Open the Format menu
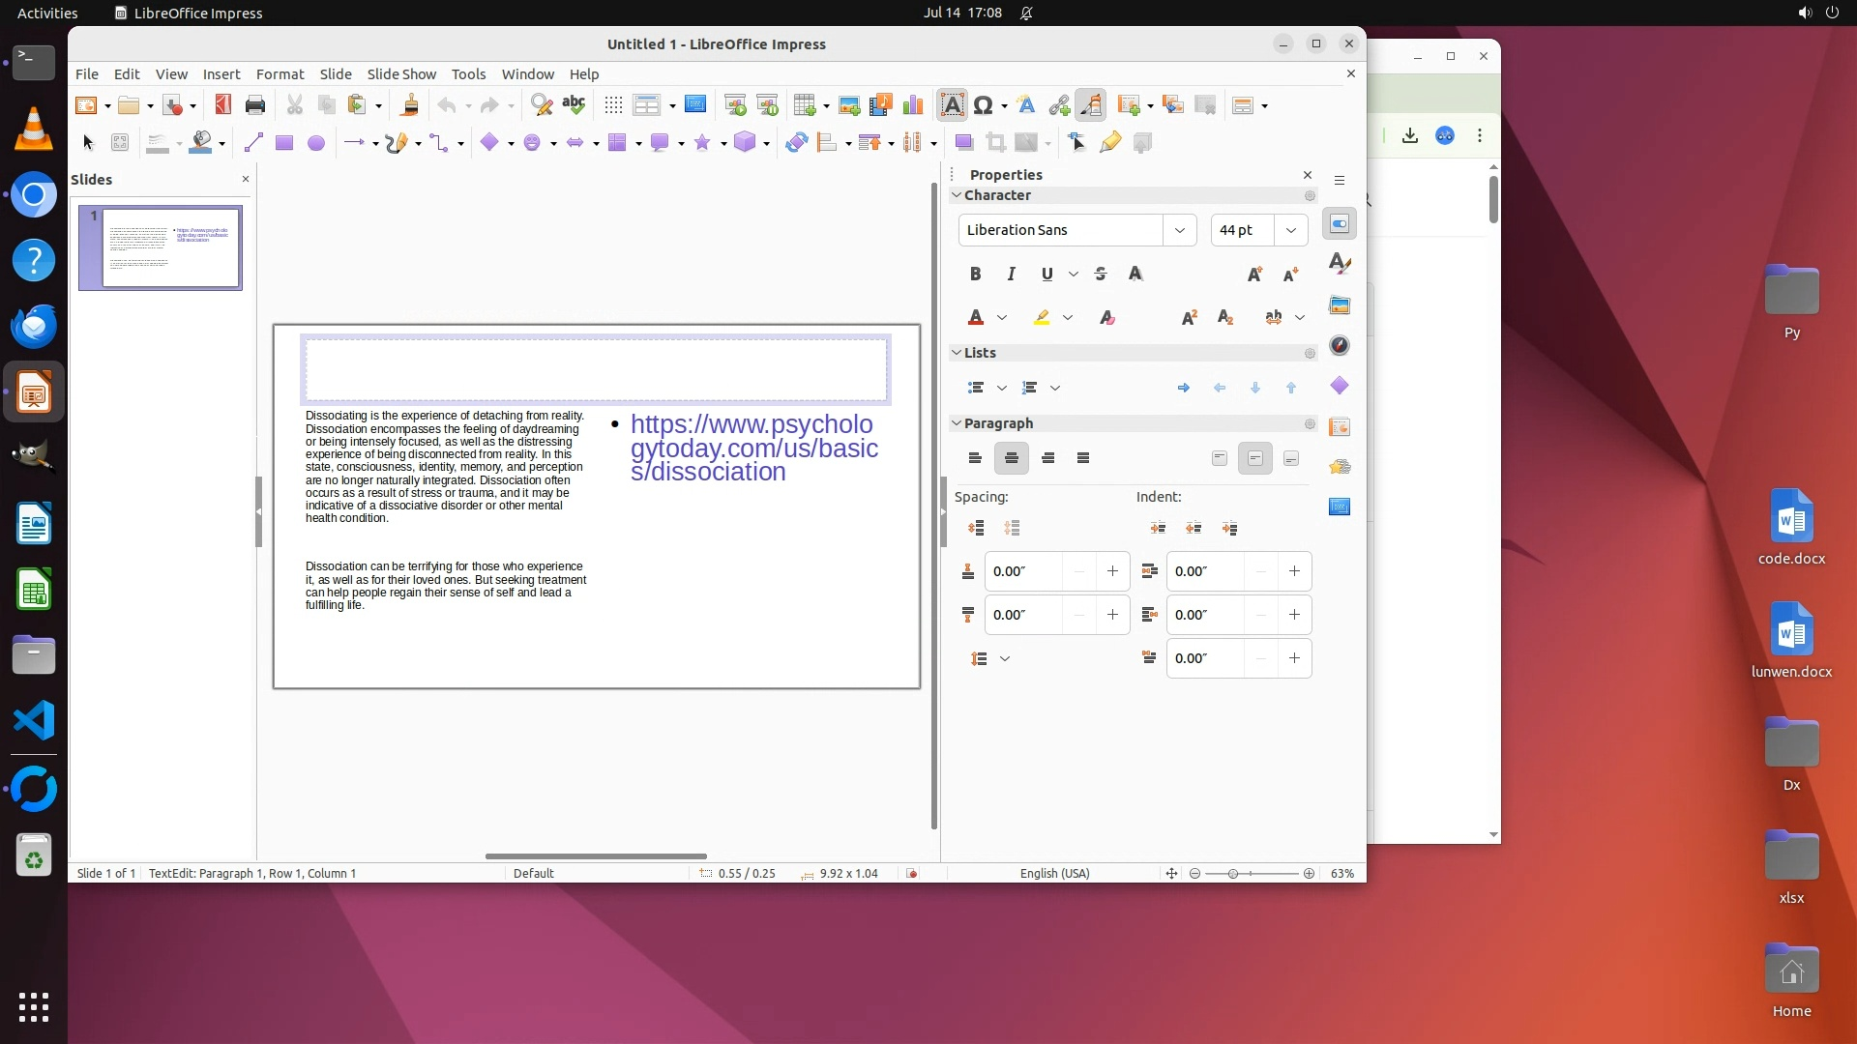The image size is (1857, 1044). click(280, 74)
